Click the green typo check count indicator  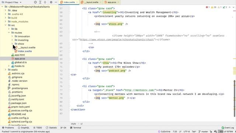[x=225, y=7]
